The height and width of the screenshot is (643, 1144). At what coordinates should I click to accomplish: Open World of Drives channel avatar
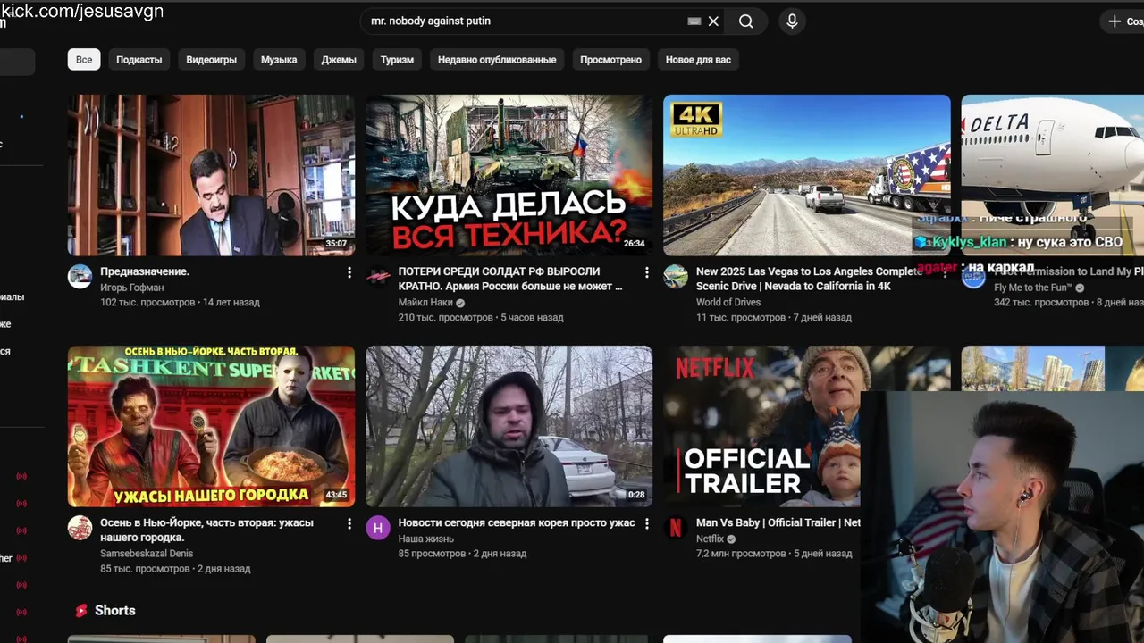pyautogui.click(x=675, y=276)
